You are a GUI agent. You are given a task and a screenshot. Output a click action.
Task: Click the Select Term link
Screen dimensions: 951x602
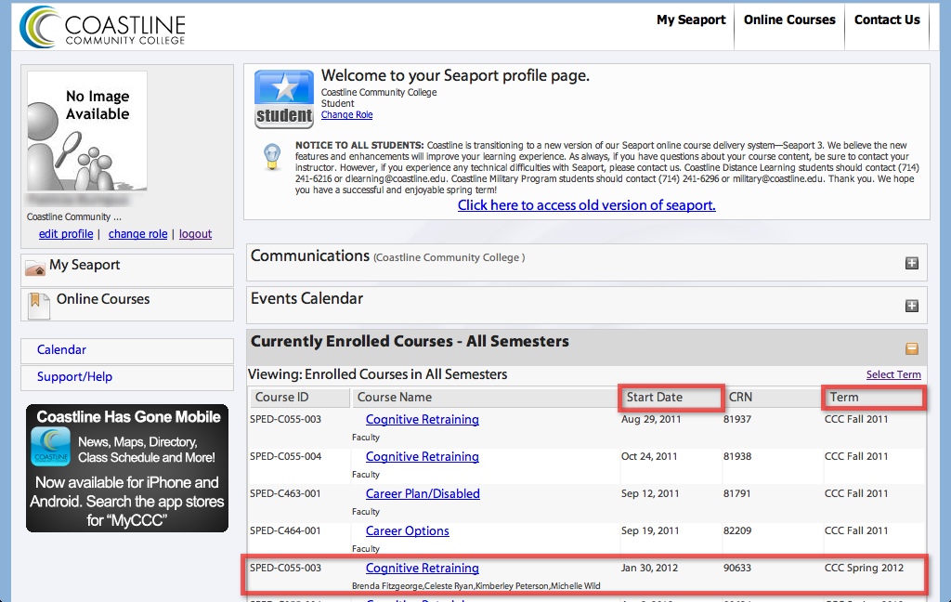tap(893, 374)
